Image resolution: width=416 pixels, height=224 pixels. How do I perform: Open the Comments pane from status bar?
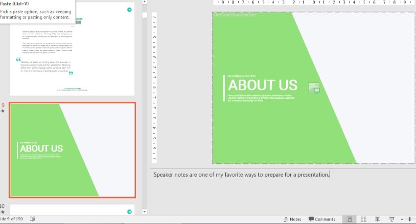tap(322, 219)
